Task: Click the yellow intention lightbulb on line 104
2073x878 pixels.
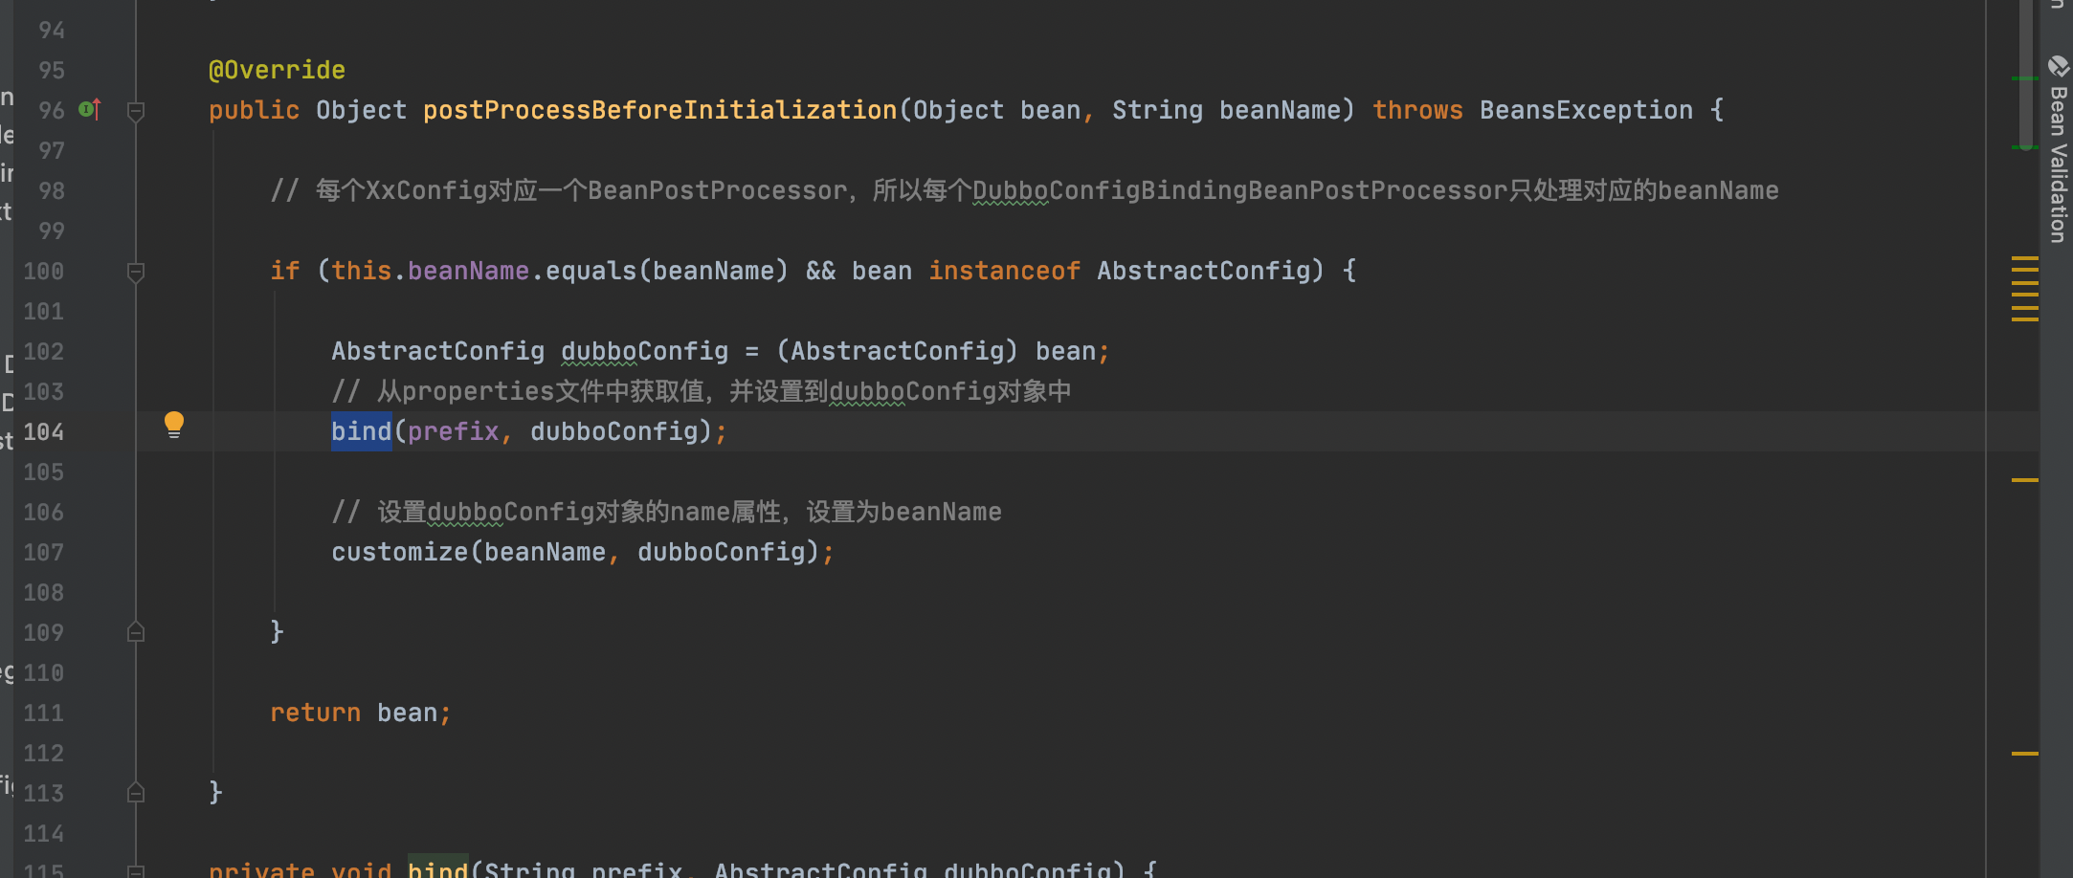Action: click(x=174, y=425)
